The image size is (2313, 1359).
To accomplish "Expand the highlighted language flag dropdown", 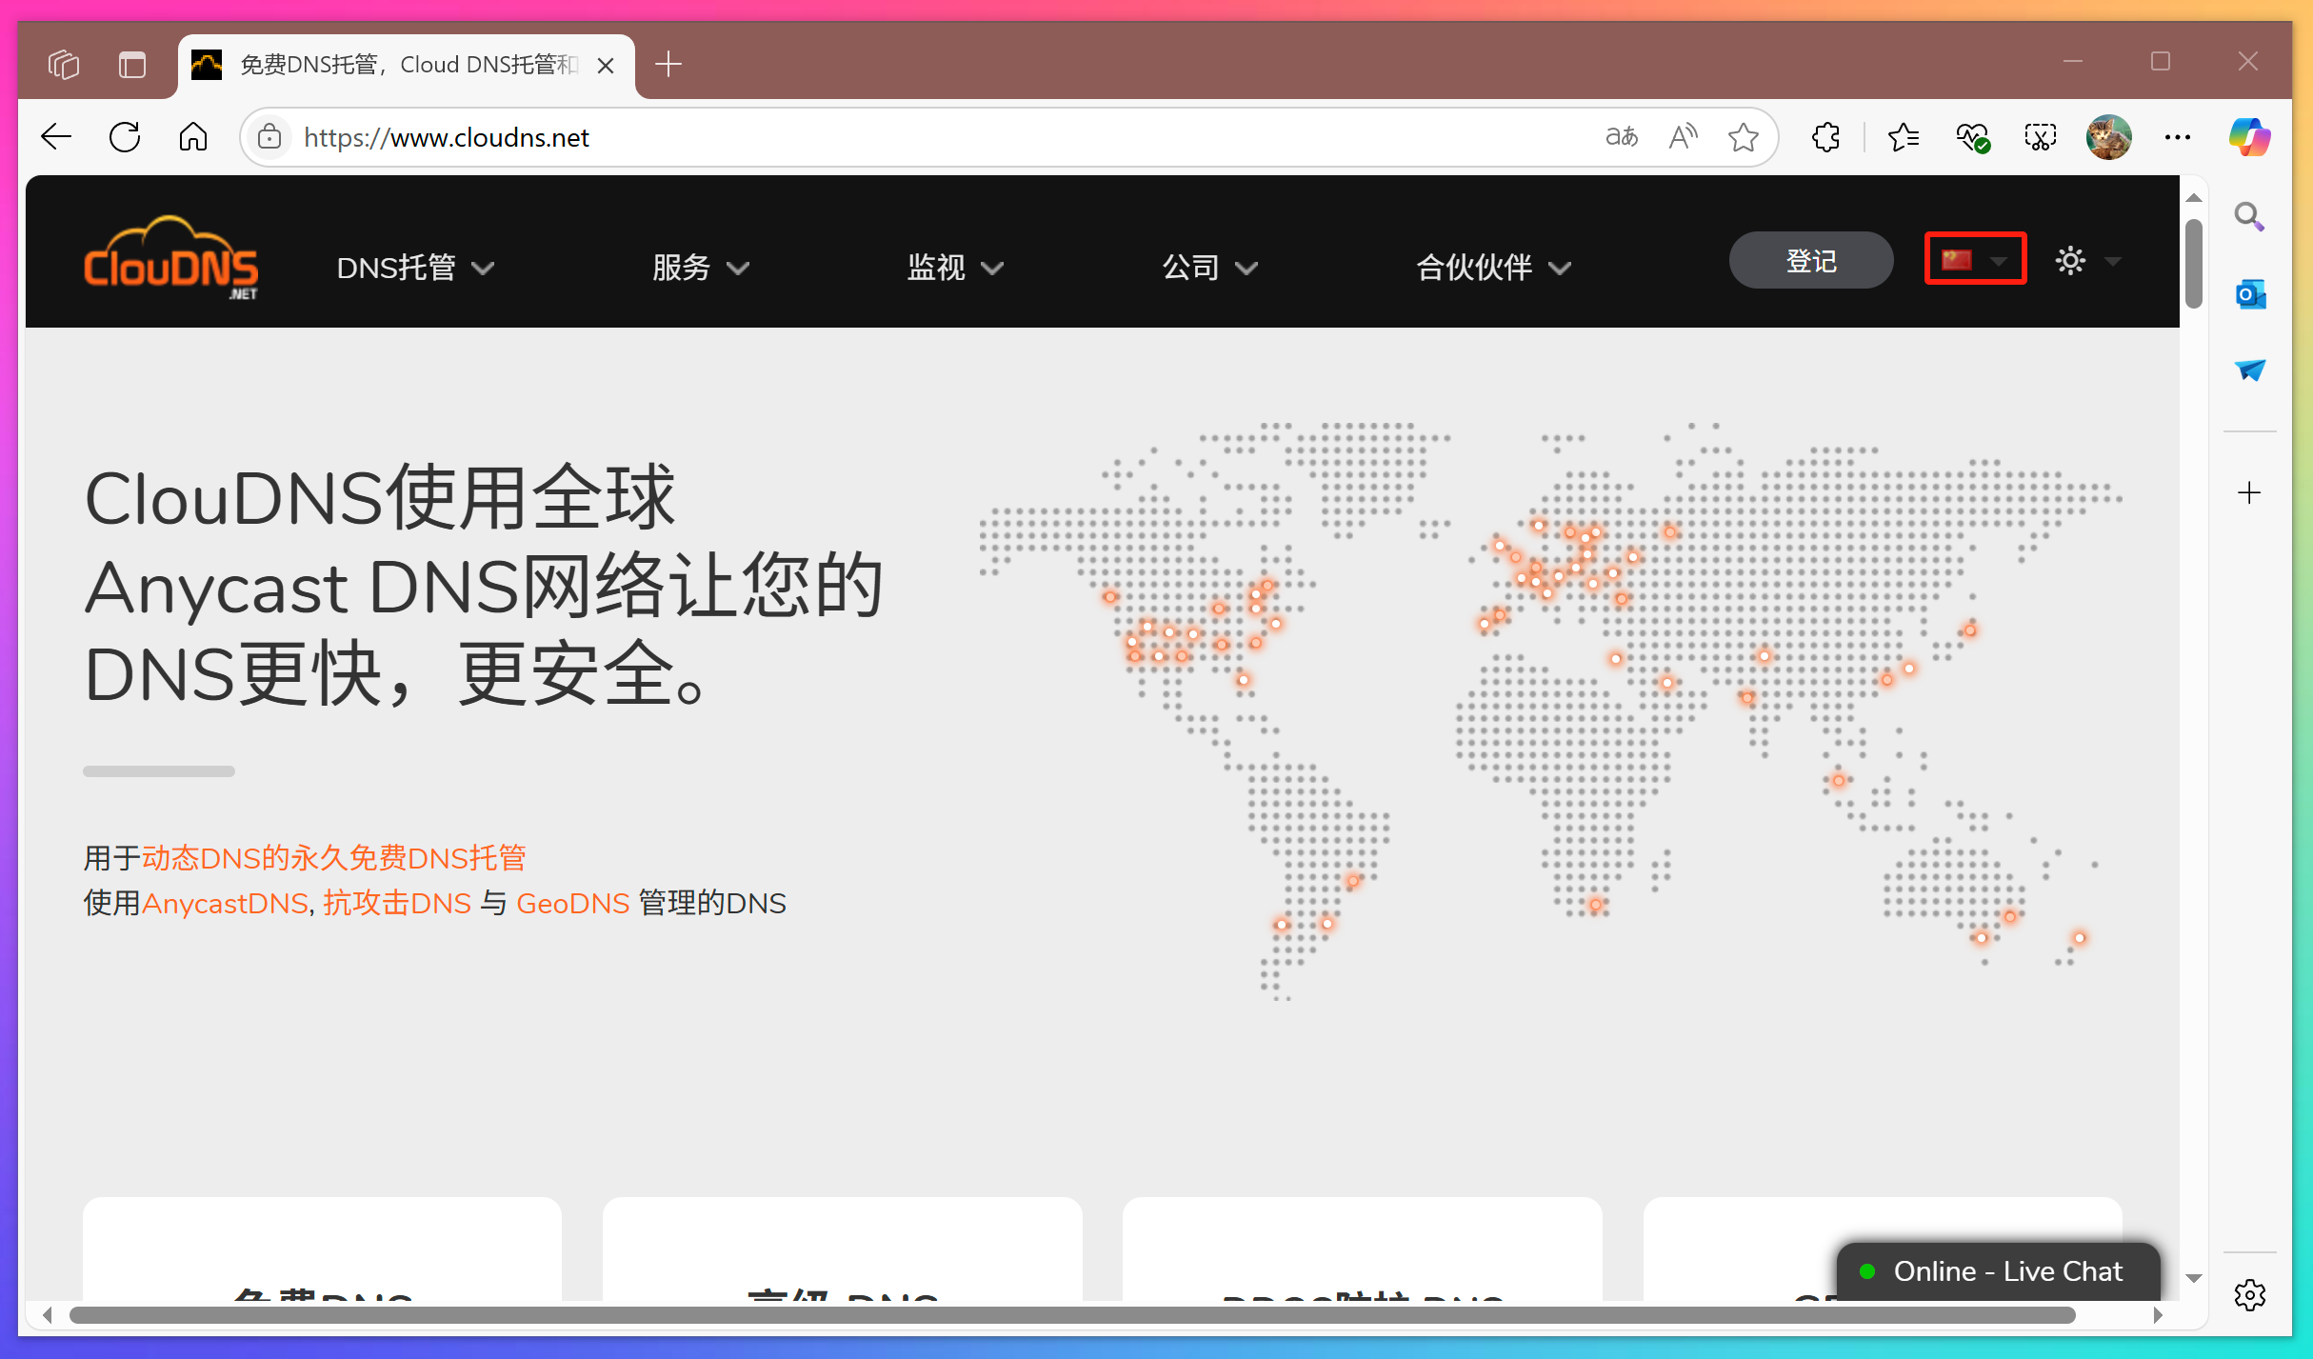I will click(1975, 258).
